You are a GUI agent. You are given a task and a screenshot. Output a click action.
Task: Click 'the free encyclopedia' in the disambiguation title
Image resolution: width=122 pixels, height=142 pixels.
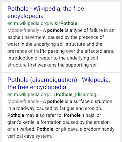point(37,87)
